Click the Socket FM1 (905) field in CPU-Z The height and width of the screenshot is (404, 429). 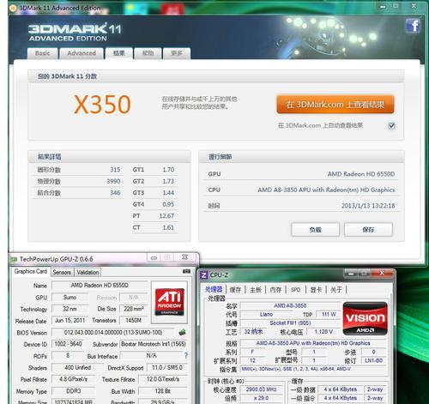(290, 323)
